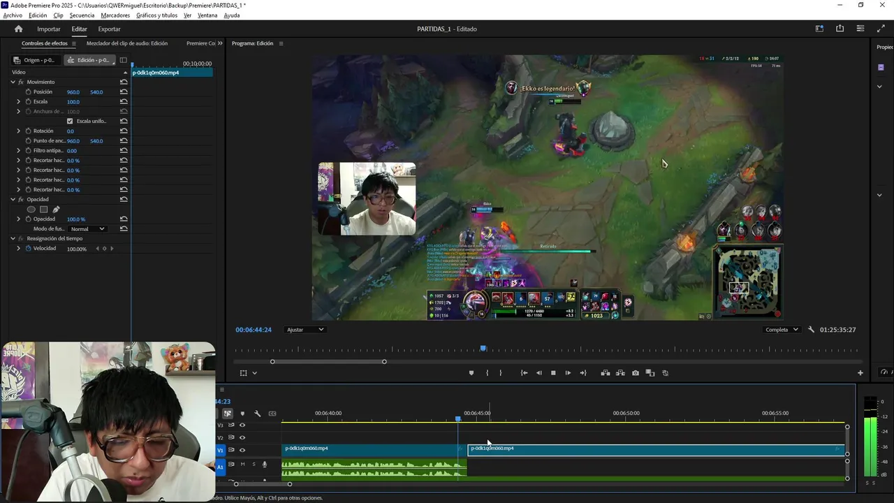Open Controles de efectos panel menu

pyautogui.click(x=73, y=43)
